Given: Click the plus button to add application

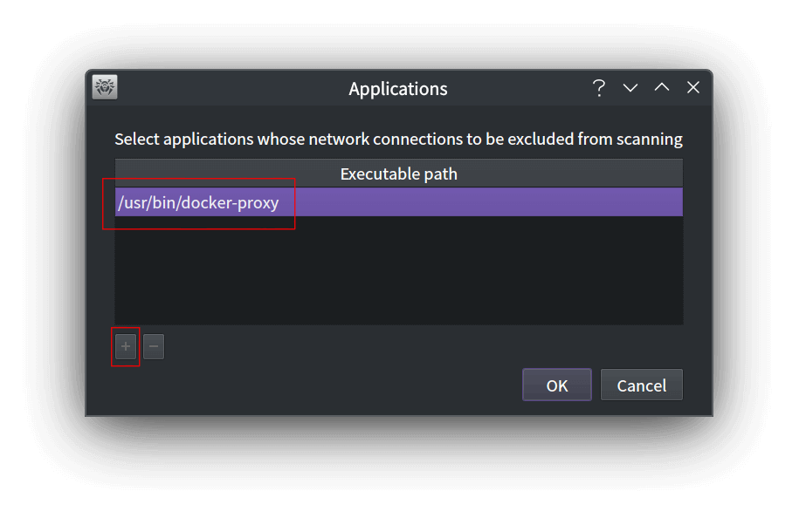Looking at the screenshot, I should point(126,346).
